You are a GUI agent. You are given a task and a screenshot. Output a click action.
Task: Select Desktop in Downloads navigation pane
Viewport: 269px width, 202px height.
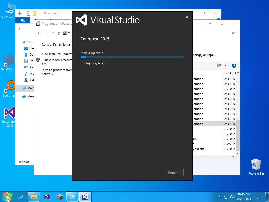coord(29,48)
